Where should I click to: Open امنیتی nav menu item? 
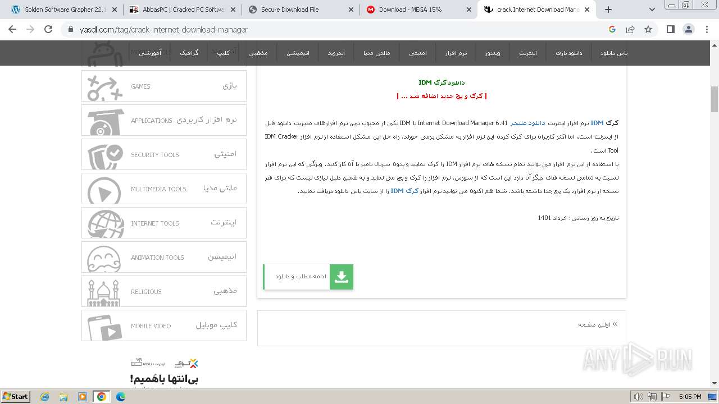(417, 53)
